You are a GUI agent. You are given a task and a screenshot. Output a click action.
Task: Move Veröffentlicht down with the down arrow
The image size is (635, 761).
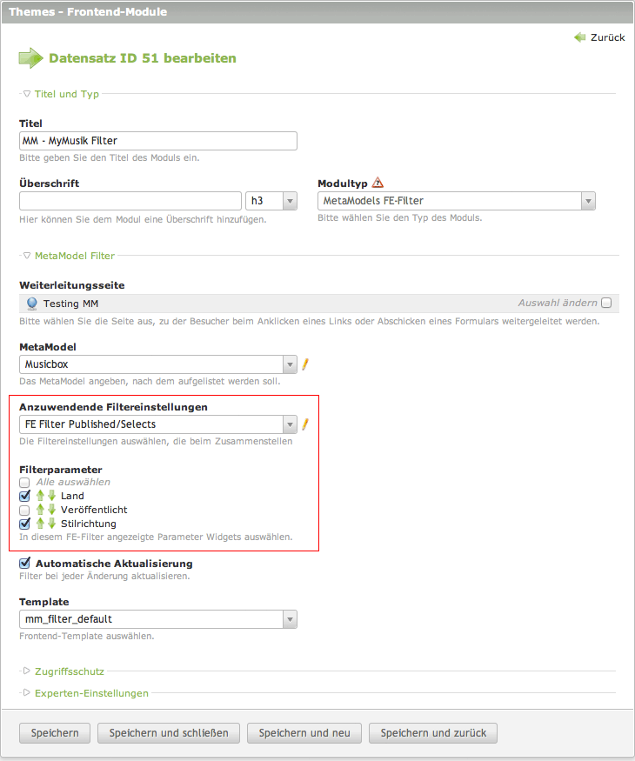(51, 510)
